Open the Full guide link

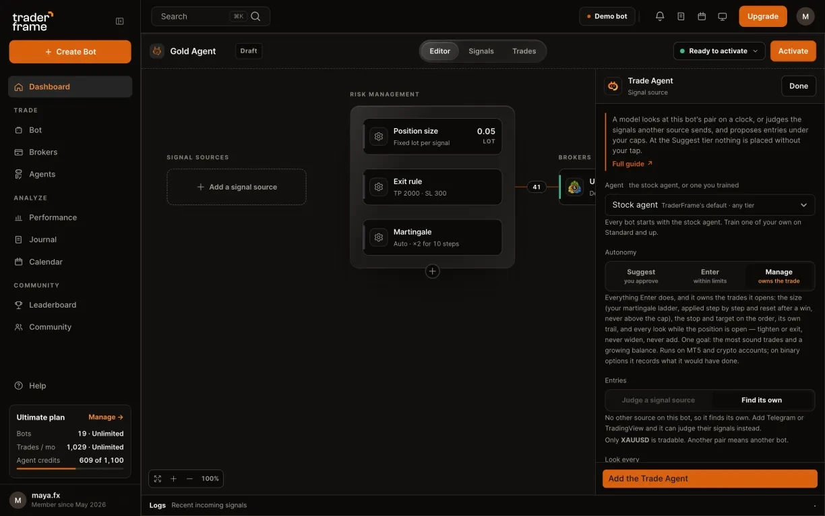(x=632, y=164)
